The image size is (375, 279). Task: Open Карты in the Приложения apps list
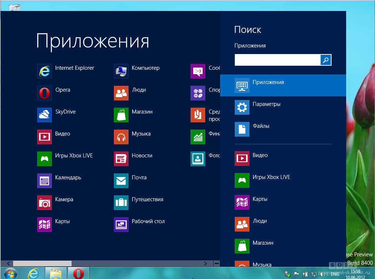(45, 225)
